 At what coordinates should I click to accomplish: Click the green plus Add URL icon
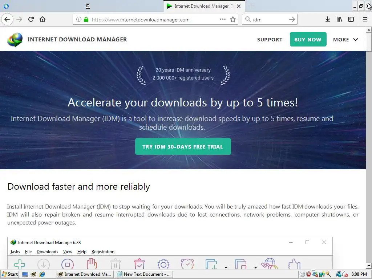(20, 264)
